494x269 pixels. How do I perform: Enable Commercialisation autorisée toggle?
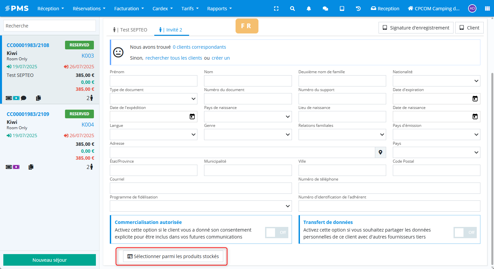[x=277, y=233]
